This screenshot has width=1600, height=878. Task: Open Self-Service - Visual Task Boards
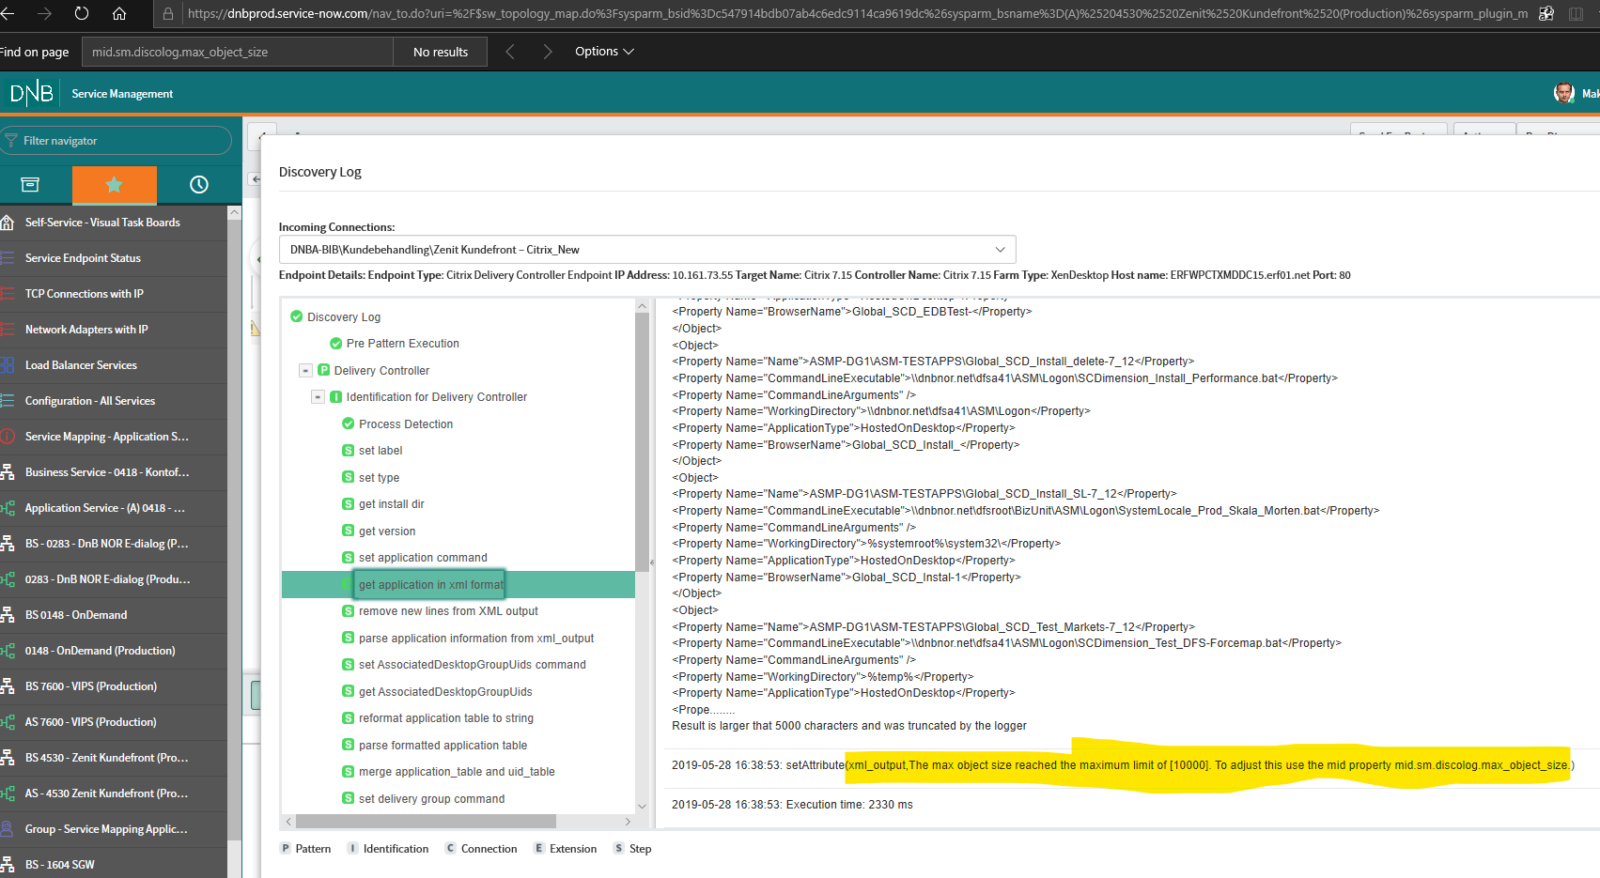102,223
